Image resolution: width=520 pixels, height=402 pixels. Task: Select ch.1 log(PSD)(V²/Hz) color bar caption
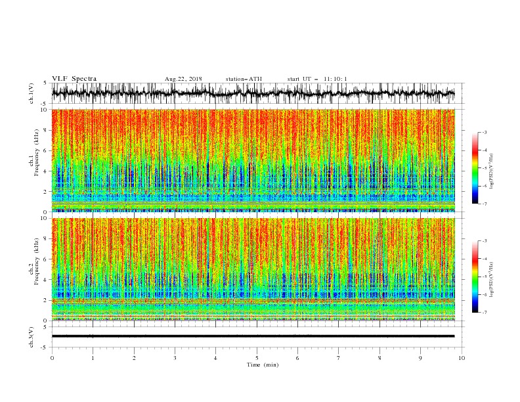click(492, 171)
